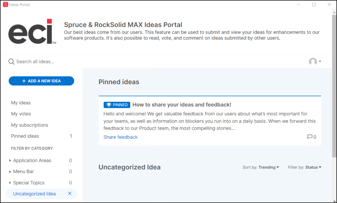
Task: Select Menu Bar category
Action: point(24,172)
